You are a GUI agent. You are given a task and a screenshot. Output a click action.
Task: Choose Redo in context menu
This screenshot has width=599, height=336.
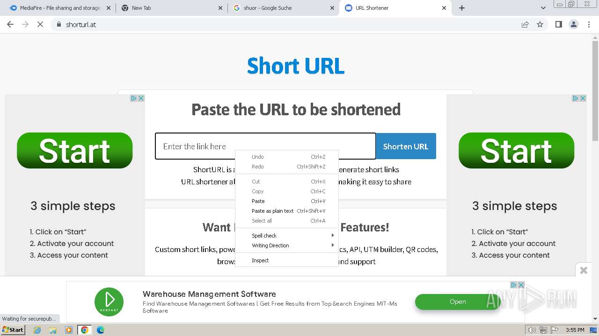(x=286, y=167)
